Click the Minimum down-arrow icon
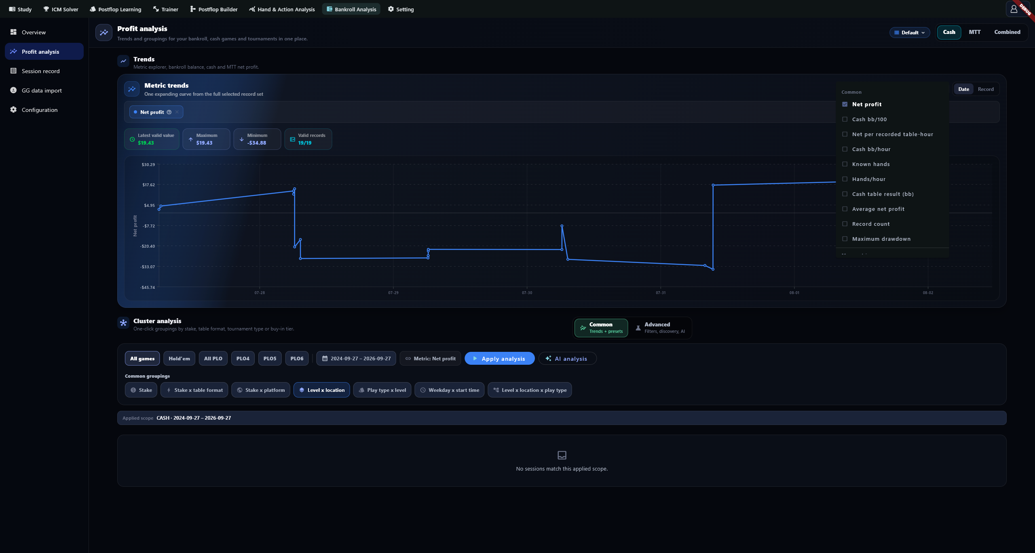Image resolution: width=1035 pixels, height=553 pixels. 242,139
